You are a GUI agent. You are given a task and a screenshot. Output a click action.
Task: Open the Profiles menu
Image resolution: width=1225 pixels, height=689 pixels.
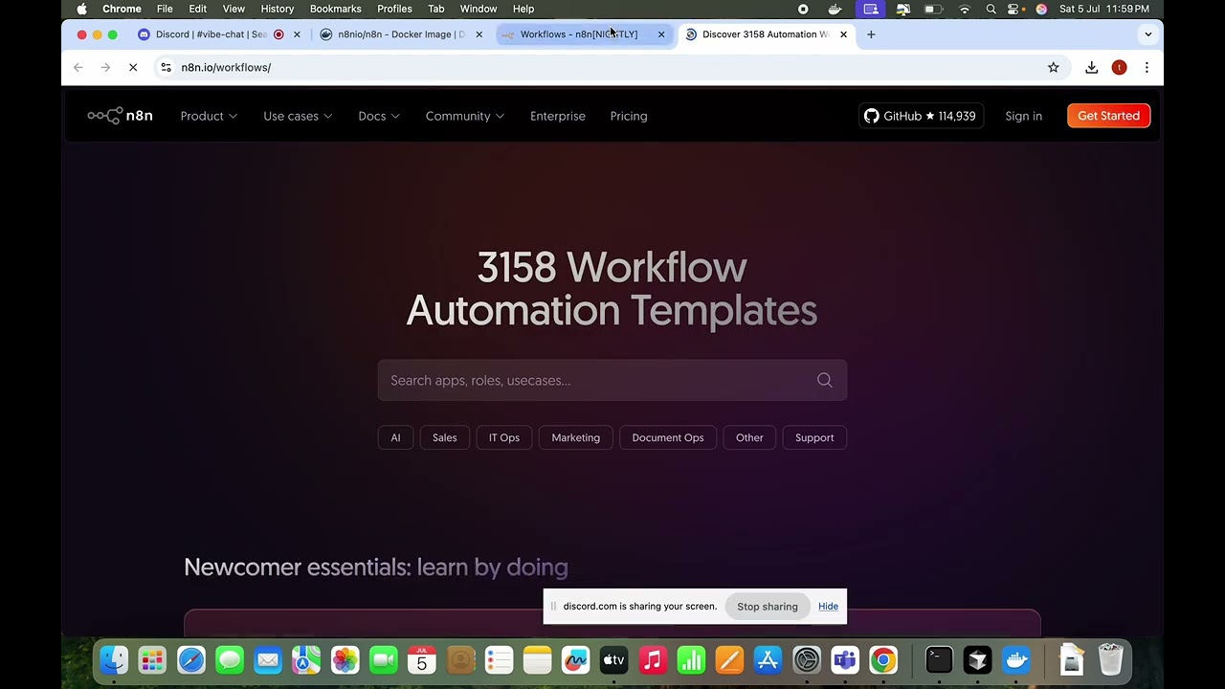(394, 9)
